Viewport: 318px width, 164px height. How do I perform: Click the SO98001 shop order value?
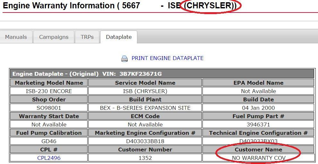[x=49, y=108]
